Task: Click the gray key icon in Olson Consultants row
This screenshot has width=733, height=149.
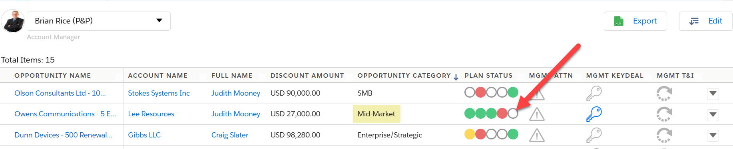Action: click(x=594, y=94)
